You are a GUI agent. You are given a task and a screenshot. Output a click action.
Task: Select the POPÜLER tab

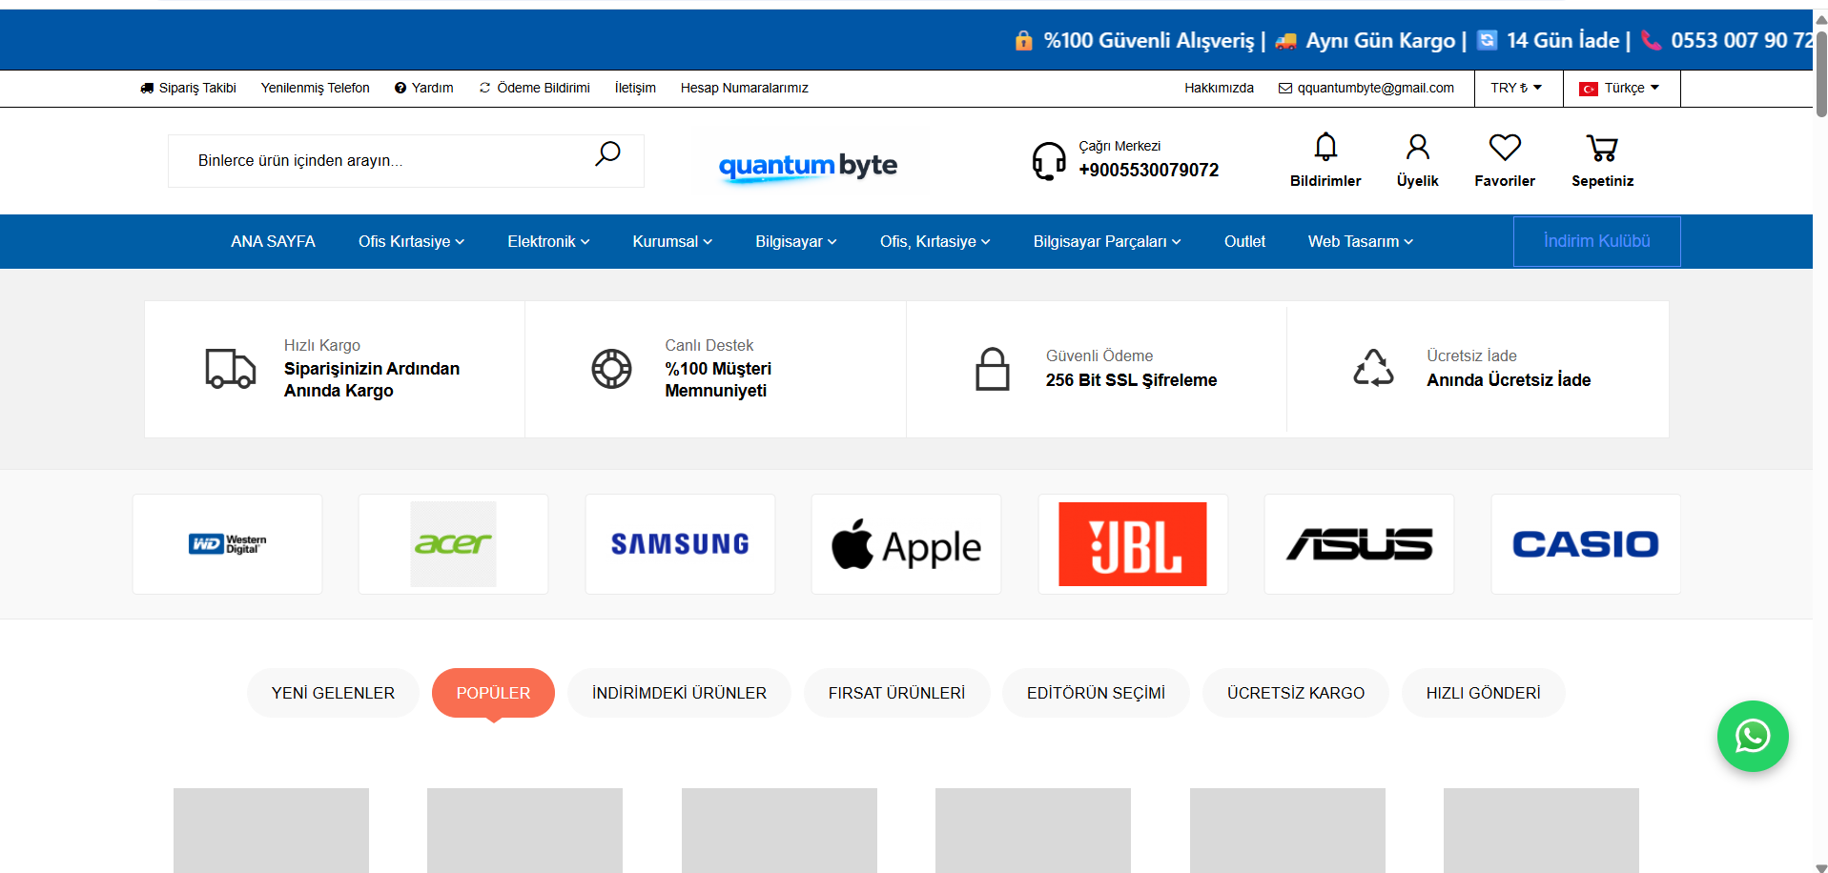(493, 693)
